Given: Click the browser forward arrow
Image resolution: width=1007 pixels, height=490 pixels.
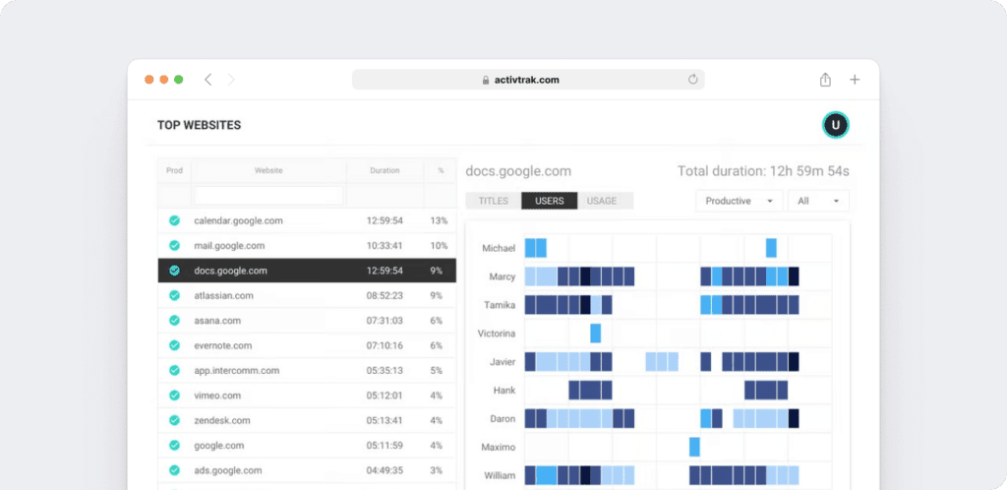Looking at the screenshot, I should point(231,80).
